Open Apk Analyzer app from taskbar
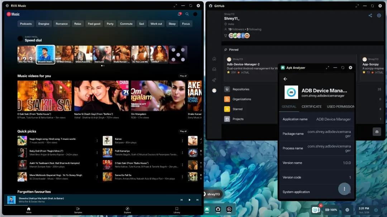This screenshot has height=217, width=387. tap(207, 209)
